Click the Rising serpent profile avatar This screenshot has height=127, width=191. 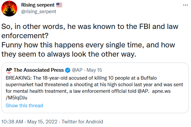click(x=9, y=9)
